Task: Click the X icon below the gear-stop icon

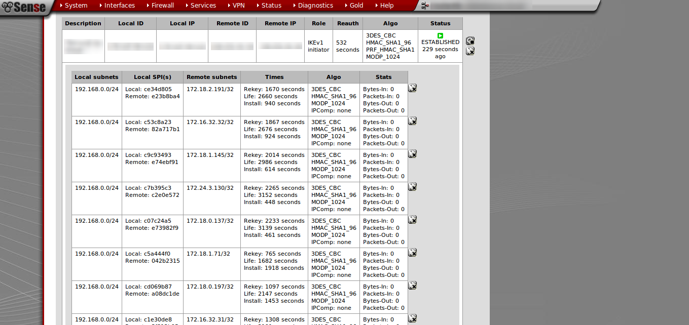Action: click(470, 51)
